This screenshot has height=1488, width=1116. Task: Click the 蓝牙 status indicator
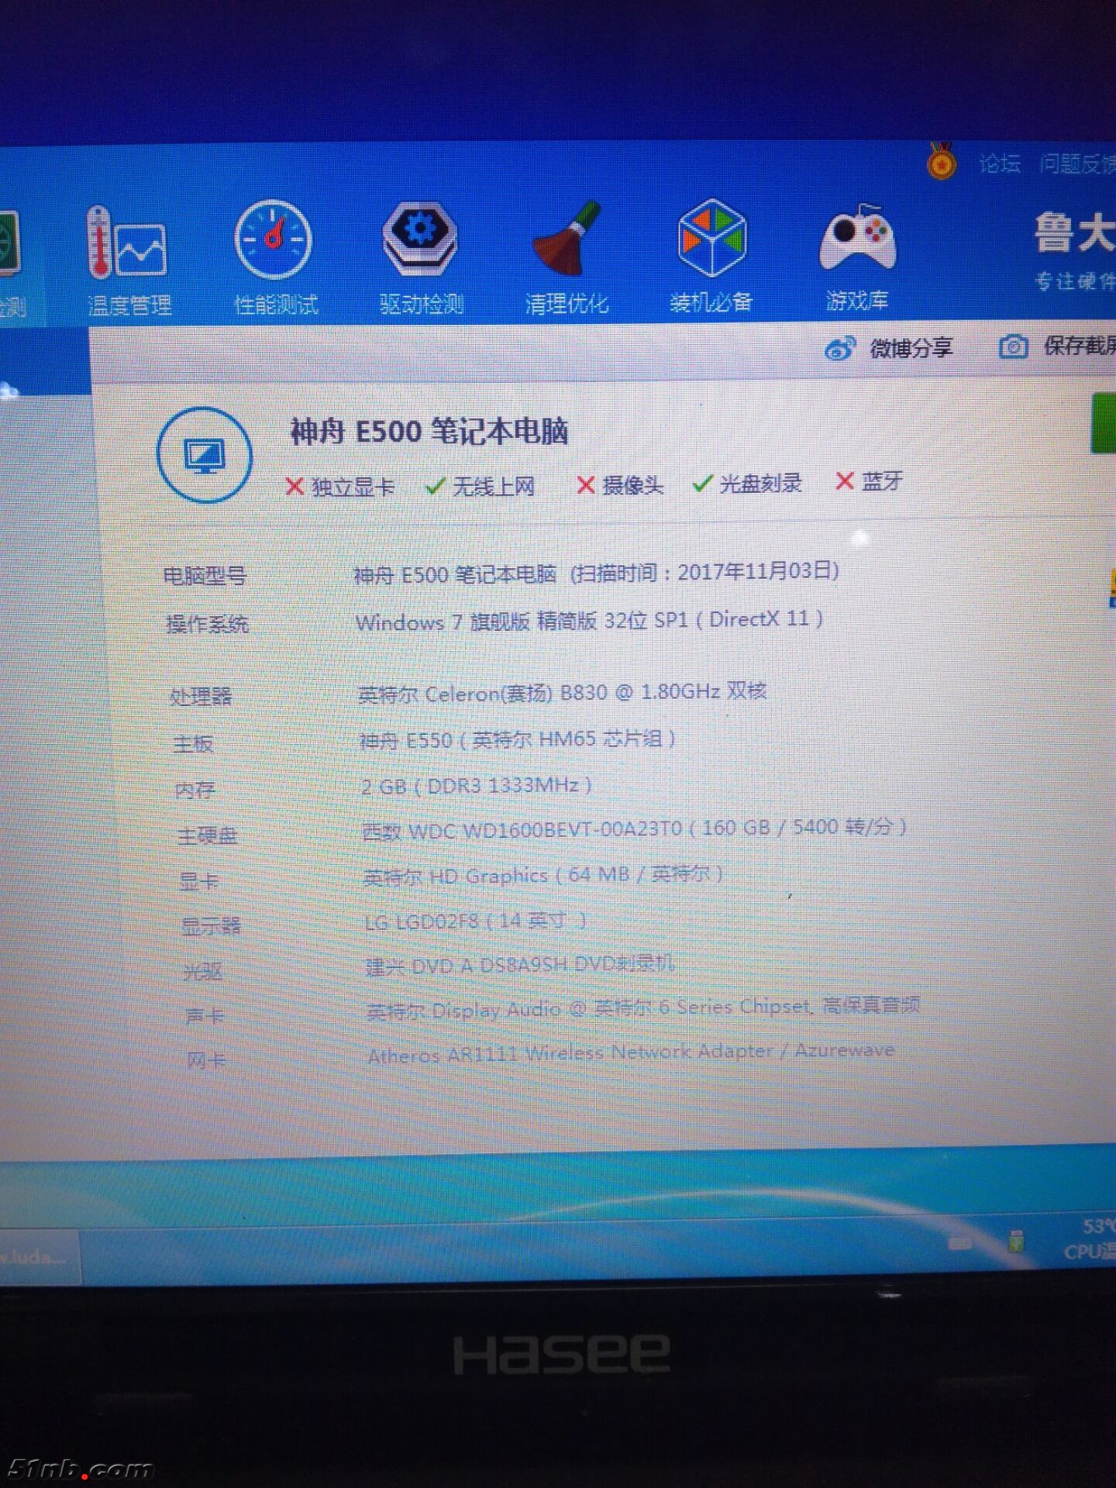coord(870,481)
